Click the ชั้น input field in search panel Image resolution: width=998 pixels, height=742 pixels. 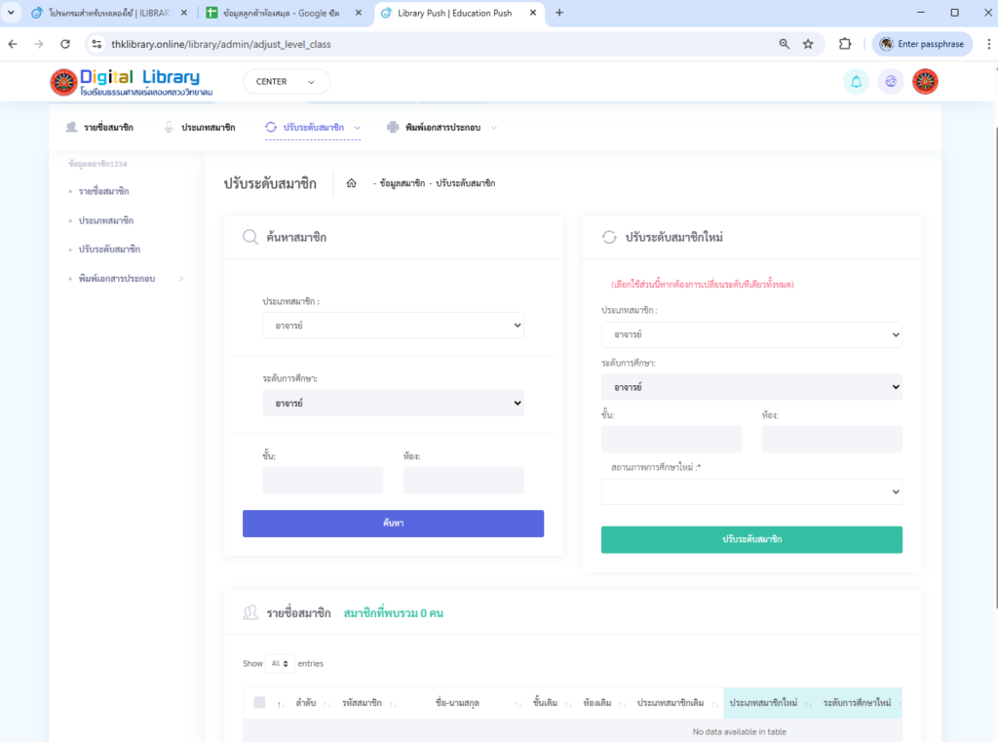[x=323, y=480]
